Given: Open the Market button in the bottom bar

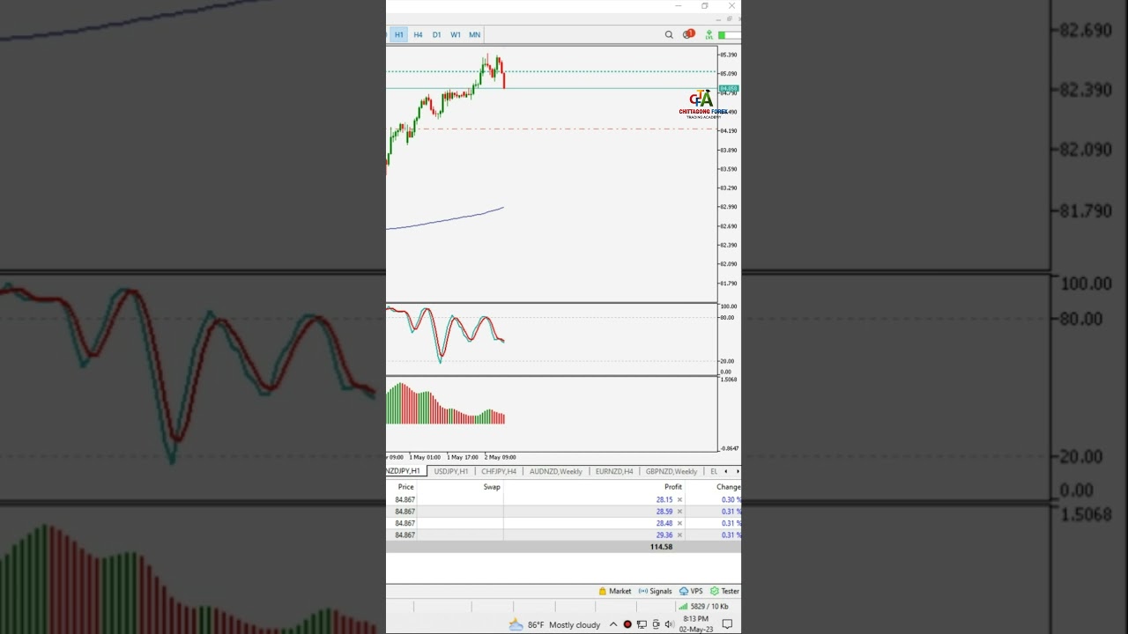Looking at the screenshot, I should pos(615,591).
